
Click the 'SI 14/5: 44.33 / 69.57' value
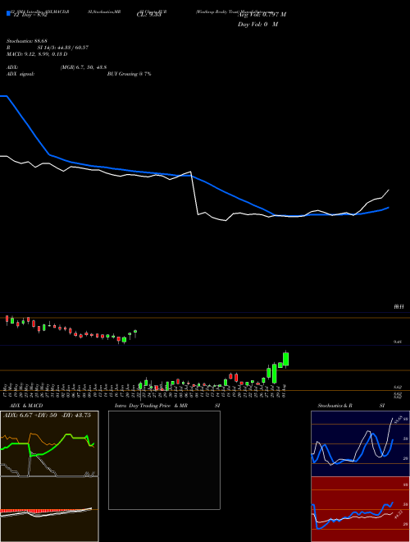point(63,48)
